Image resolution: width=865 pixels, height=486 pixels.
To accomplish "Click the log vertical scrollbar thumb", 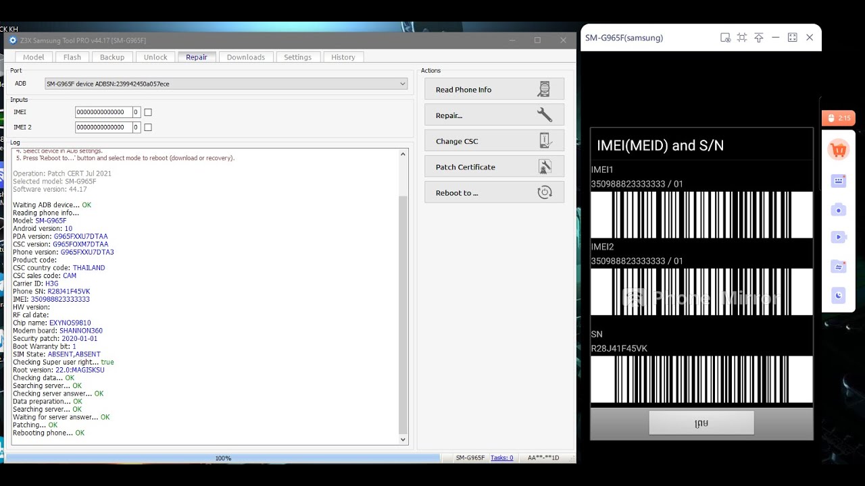I will coord(403,315).
